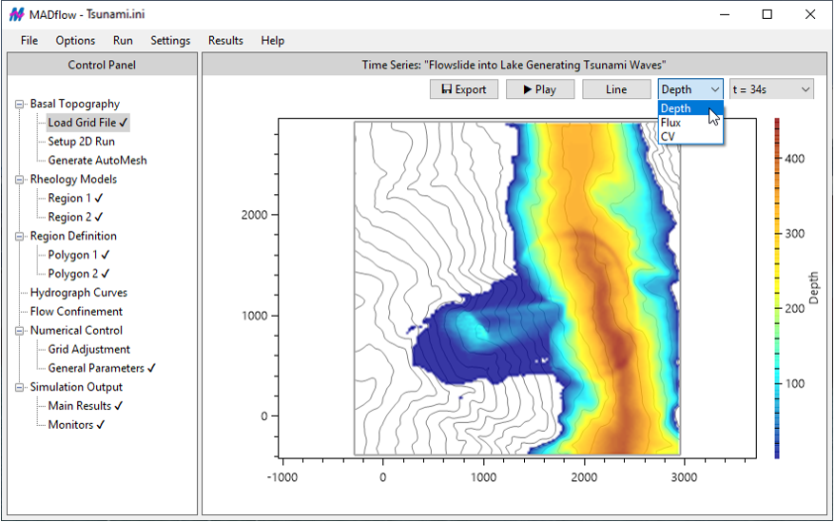Open the File menu

coord(29,41)
